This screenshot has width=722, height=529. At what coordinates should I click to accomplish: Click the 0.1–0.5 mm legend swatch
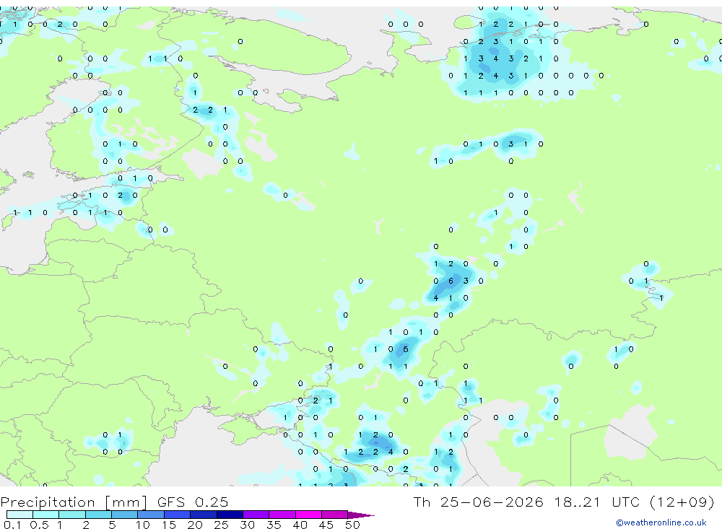[x=19, y=515]
